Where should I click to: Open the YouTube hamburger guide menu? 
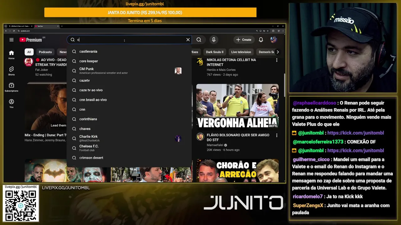click(x=11, y=40)
